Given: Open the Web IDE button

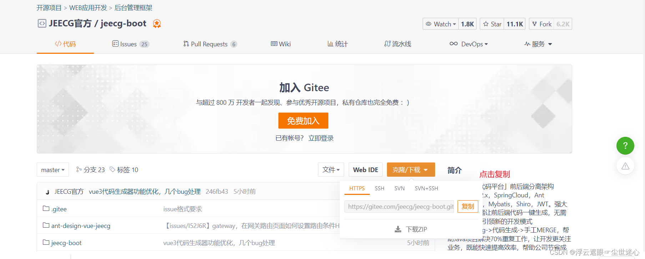Looking at the screenshot, I should click(366, 170).
